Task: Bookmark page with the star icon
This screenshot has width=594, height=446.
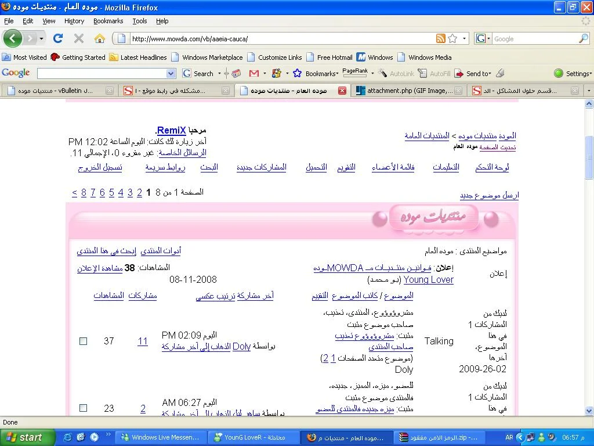Action: [x=452, y=39]
